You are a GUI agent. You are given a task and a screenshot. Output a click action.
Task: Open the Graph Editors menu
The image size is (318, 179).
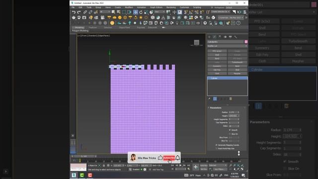pos(156,7)
